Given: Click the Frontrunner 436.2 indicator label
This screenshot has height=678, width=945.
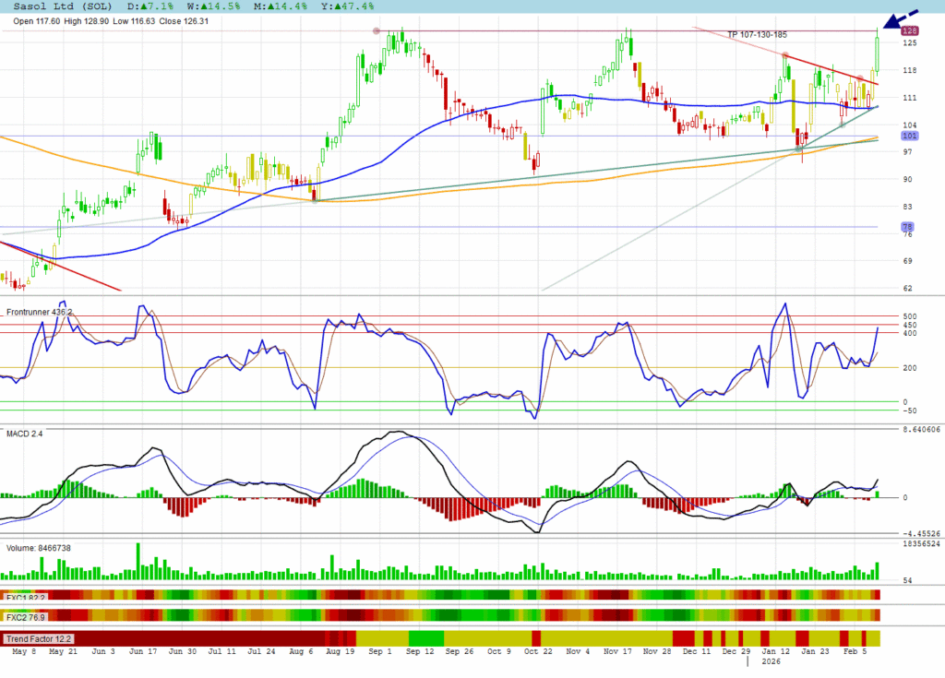Looking at the screenshot, I should (x=40, y=313).
